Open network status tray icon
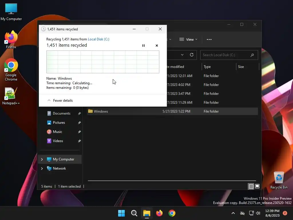293x220 pixels. [x=251, y=213]
